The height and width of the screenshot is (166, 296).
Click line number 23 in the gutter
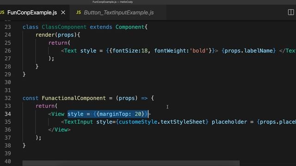click(7, 27)
